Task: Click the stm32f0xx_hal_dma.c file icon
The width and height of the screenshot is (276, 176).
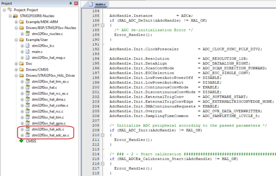Action: (x=28, y=99)
